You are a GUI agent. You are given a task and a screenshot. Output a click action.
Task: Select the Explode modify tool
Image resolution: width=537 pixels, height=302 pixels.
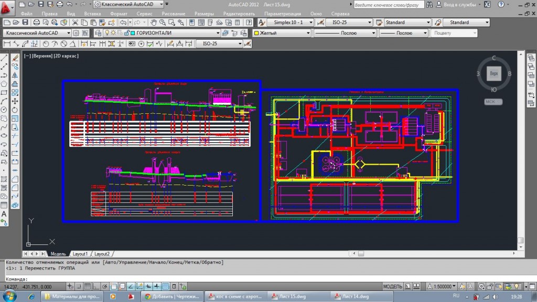15,205
